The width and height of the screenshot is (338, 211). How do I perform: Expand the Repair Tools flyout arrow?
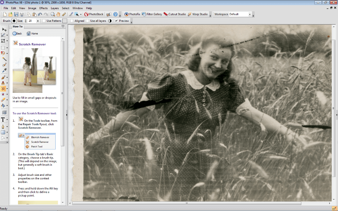point(7,89)
